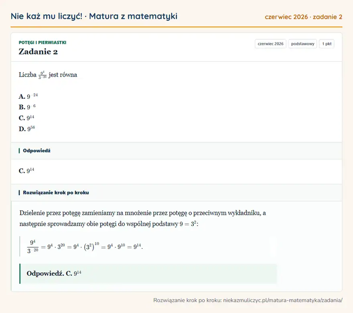Click the 'Zadanie 2' heading
The image size is (353, 313).
click(x=38, y=52)
